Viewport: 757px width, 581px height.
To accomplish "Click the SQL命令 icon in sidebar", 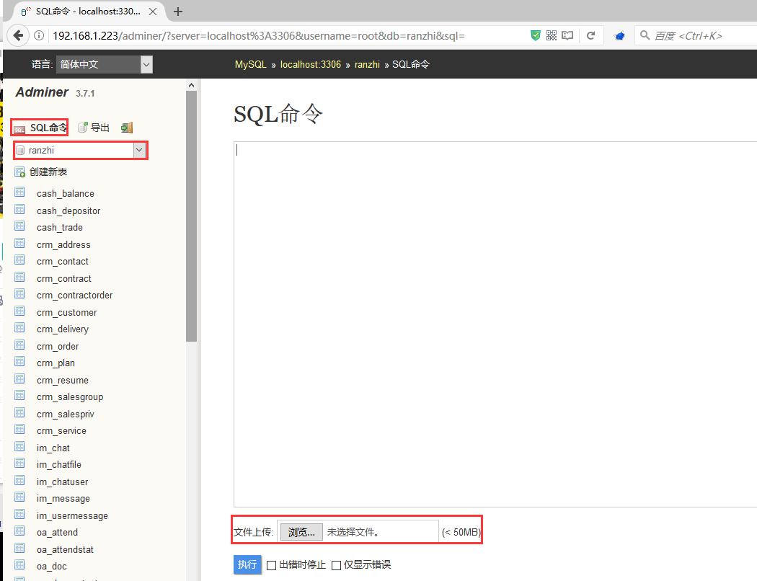I will pos(20,128).
